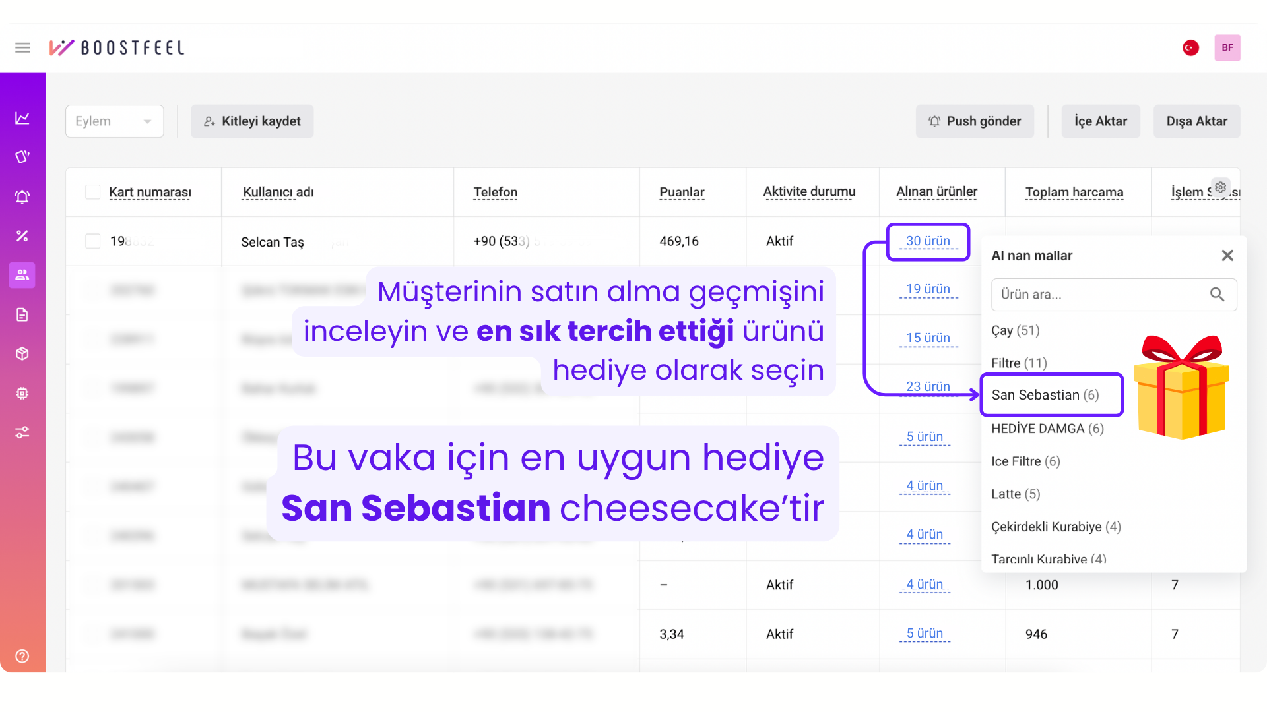1267x712 pixels.
Task: Open the hamburger menu
Action: tap(22, 47)
